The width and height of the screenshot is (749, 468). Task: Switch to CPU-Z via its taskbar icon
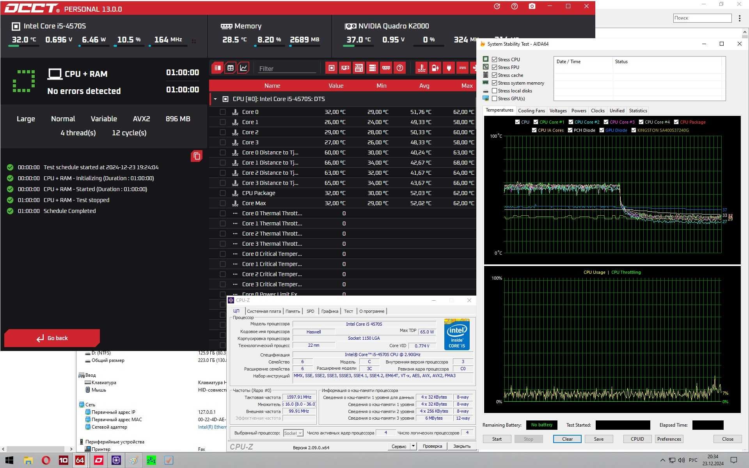[x=116, y=460]
